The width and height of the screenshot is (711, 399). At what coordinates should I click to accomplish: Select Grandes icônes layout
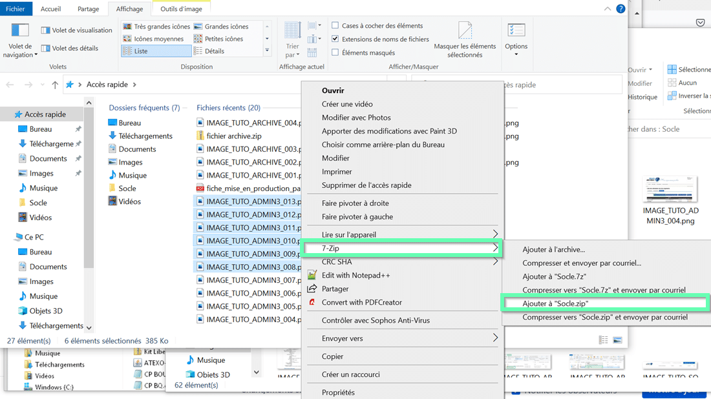(x=221, y=26)
